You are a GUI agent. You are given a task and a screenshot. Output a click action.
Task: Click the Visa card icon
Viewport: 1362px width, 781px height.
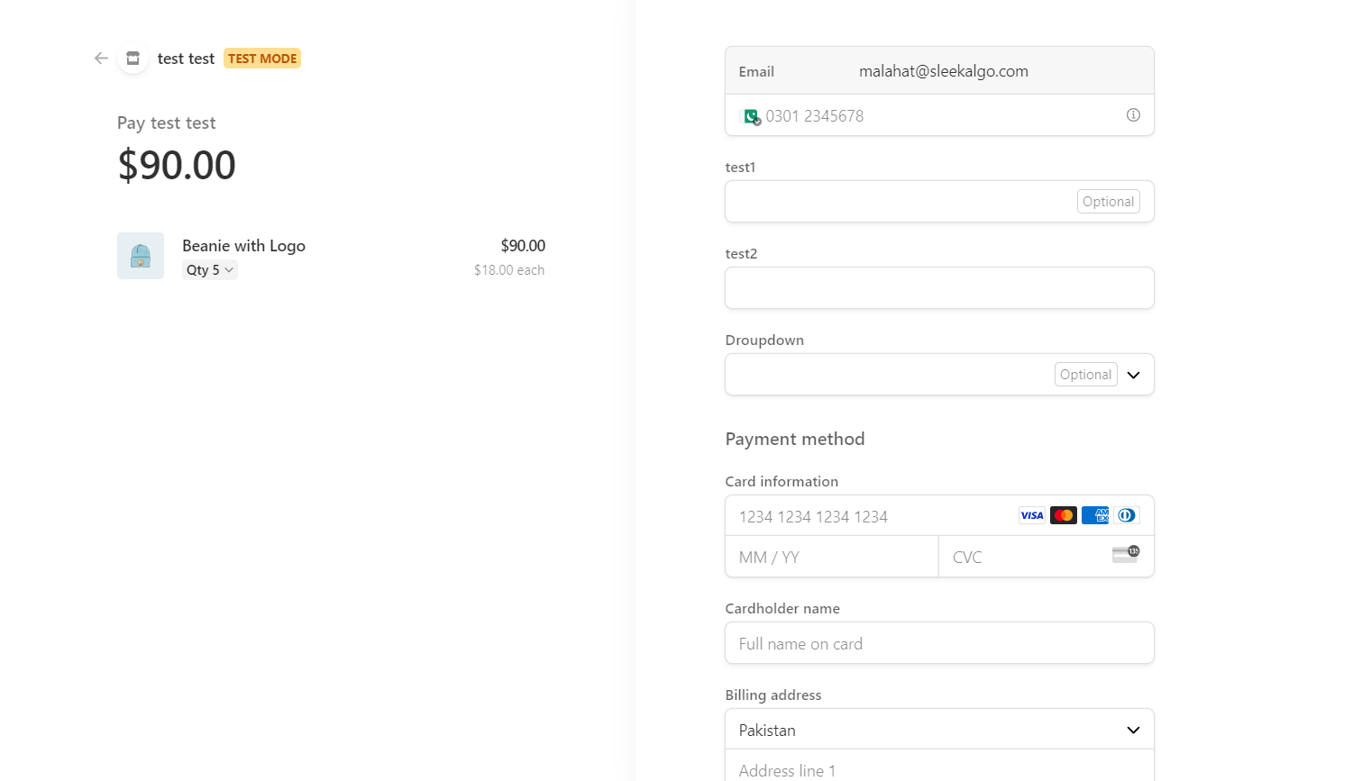tap(1031, 515)
